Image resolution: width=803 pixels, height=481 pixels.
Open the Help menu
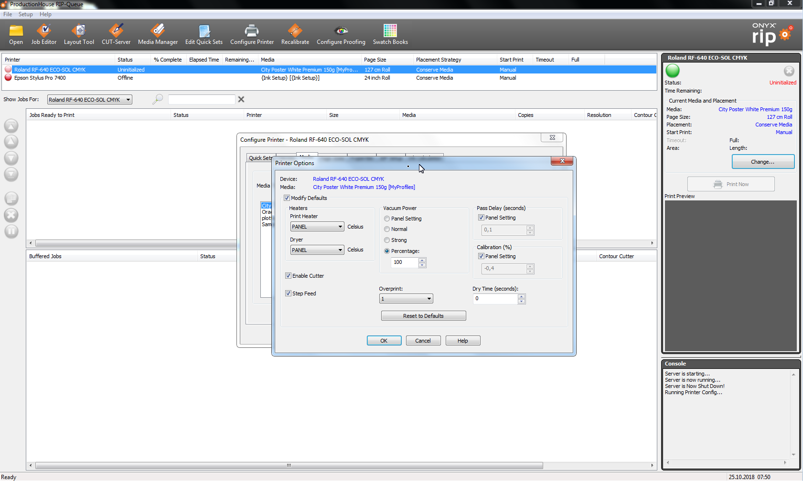click(x=45, y=14)
